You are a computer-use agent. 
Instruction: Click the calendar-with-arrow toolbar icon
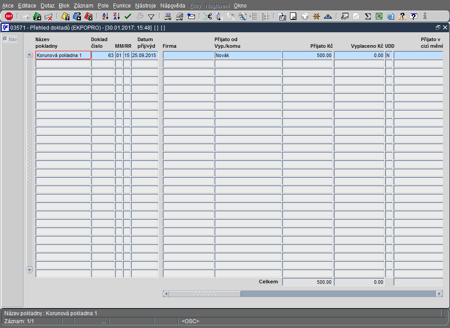tap(282, 17)
